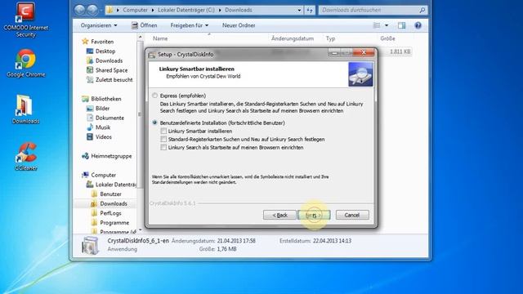Sort by Typ column header
This screenshot has width=523, height=294.
point(330,38)
